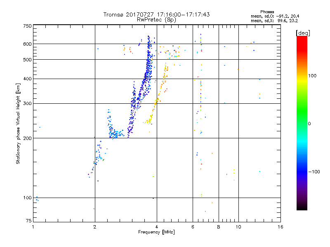This screenshot has width=330, height=247.
Task: Click the '2' x-axis tick label
Action: (x=95, y=227)
